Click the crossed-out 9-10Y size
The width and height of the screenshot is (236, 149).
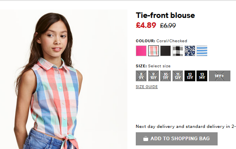click(x=153, y=76)
